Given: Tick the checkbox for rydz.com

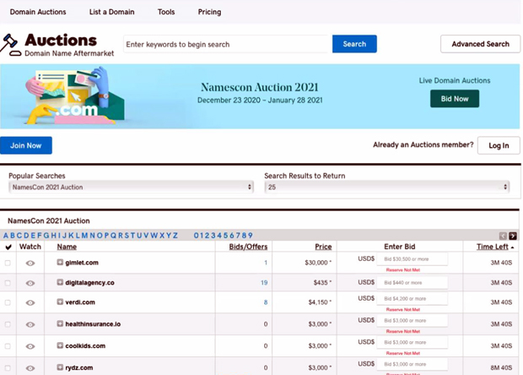Looking at the screenshot, I should tap(8, 368).
